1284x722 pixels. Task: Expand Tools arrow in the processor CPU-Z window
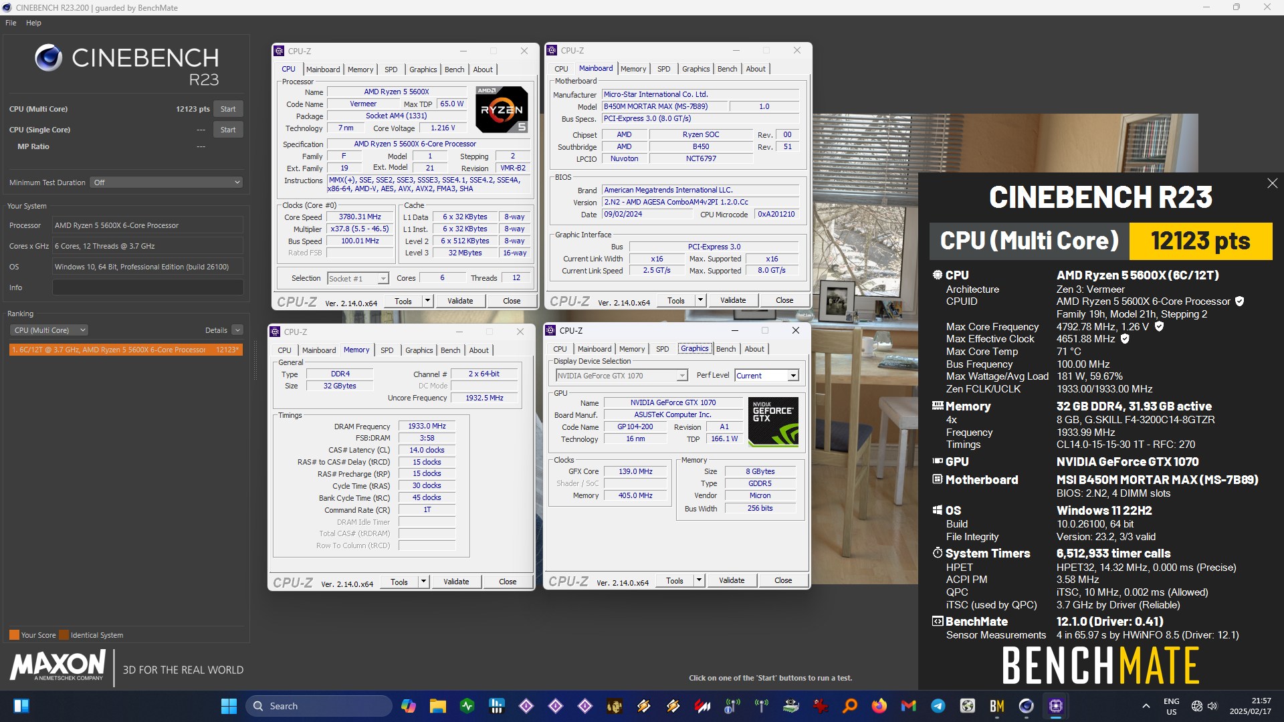tap(428, 302)
